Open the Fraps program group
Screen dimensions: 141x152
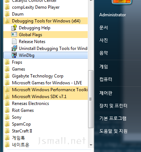coord(46,62)
